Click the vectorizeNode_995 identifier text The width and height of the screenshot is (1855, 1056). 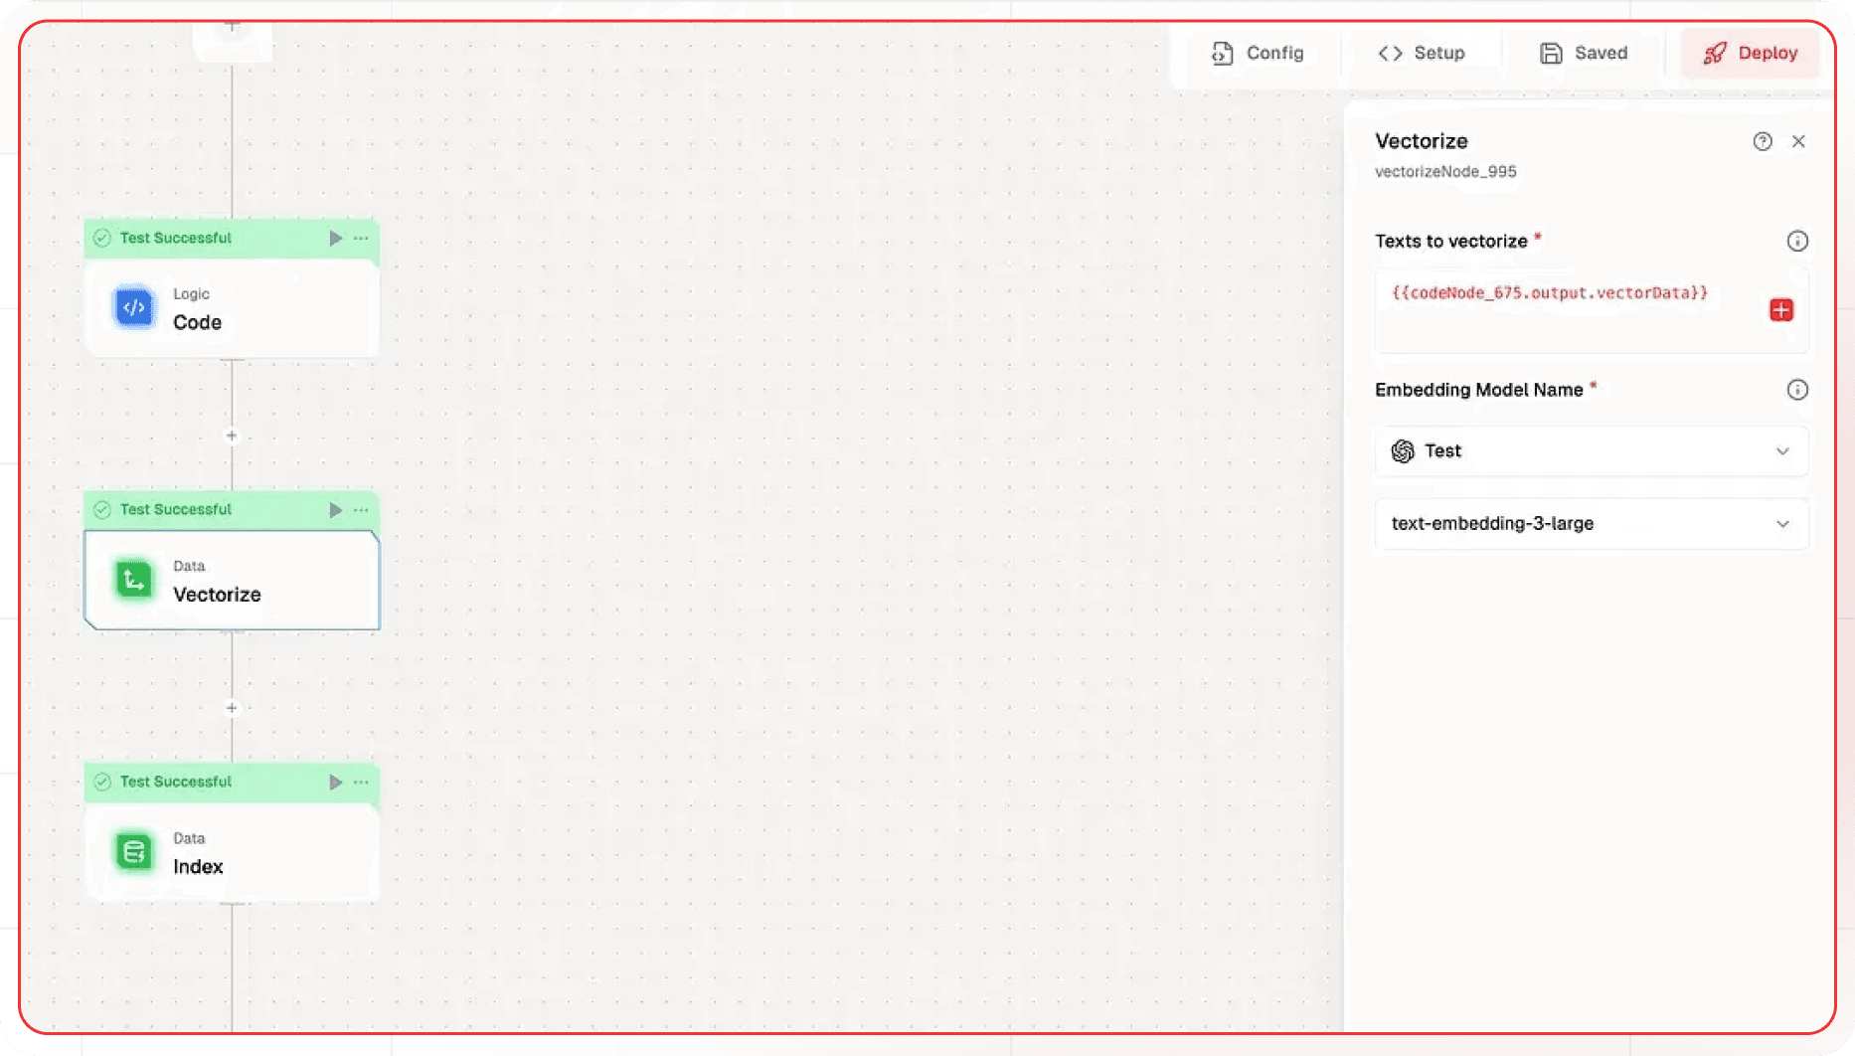1445,171
